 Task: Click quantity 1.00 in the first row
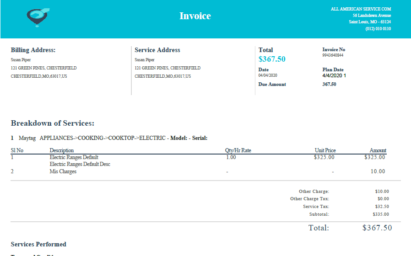(231, 157)
